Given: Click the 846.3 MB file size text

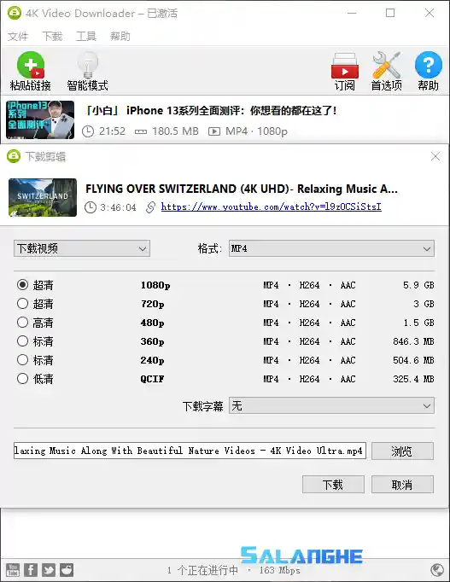Looking at the screenshot, I should coord(413,341).
